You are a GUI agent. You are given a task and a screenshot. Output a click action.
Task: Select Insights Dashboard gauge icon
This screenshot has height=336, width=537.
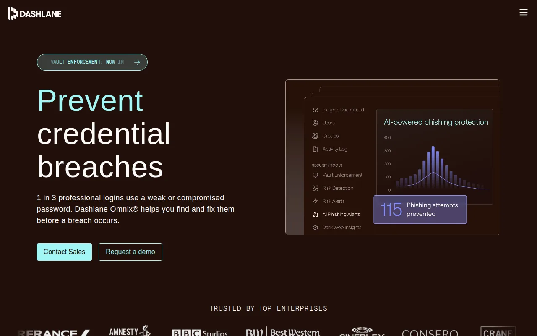(315, 110)
